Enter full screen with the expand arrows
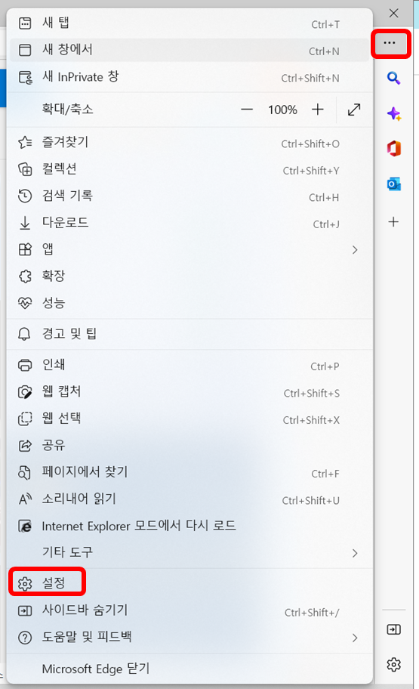 click(354, 110)
